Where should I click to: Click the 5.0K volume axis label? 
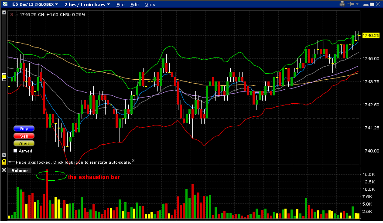click(367, 204)
